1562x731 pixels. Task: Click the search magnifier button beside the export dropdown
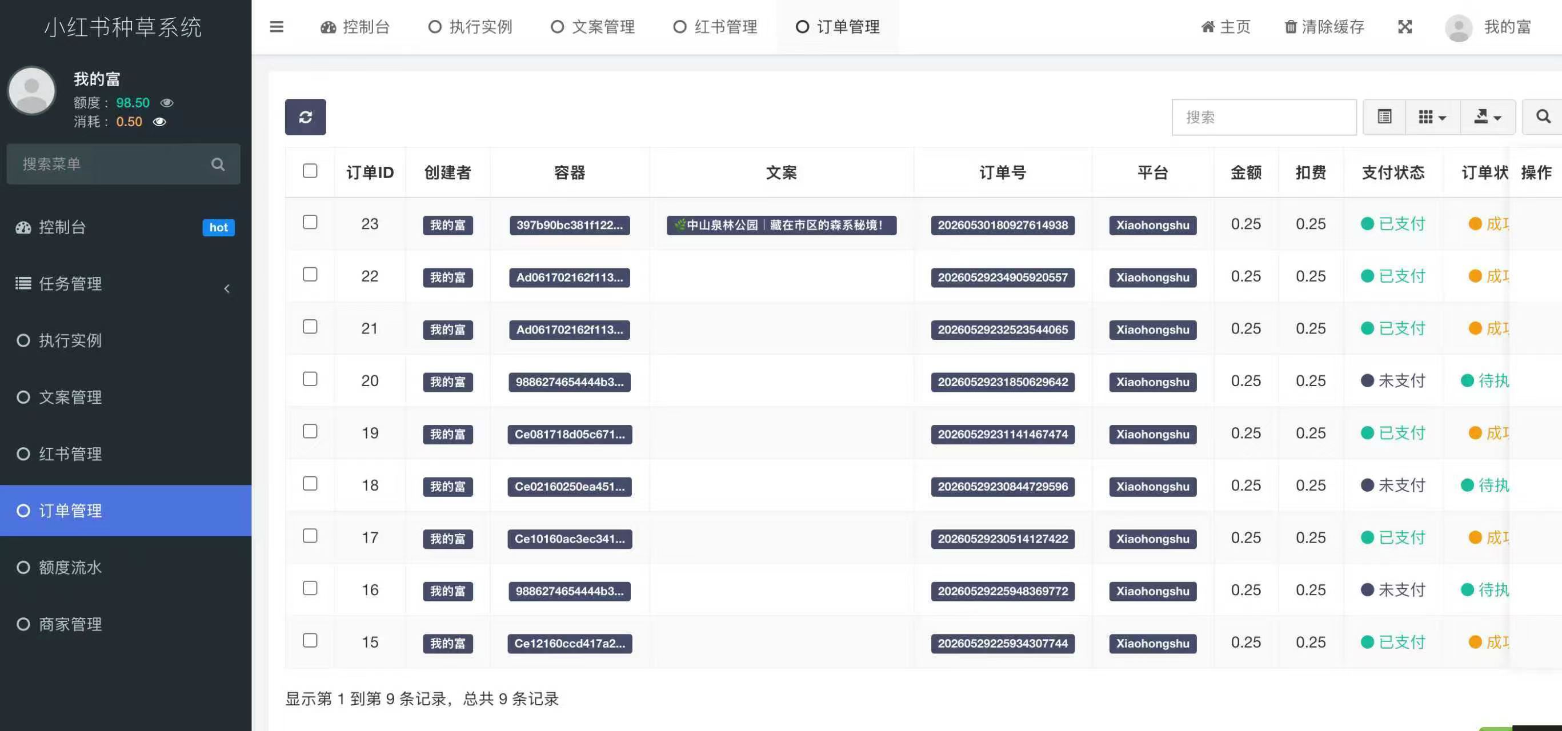1543,117
